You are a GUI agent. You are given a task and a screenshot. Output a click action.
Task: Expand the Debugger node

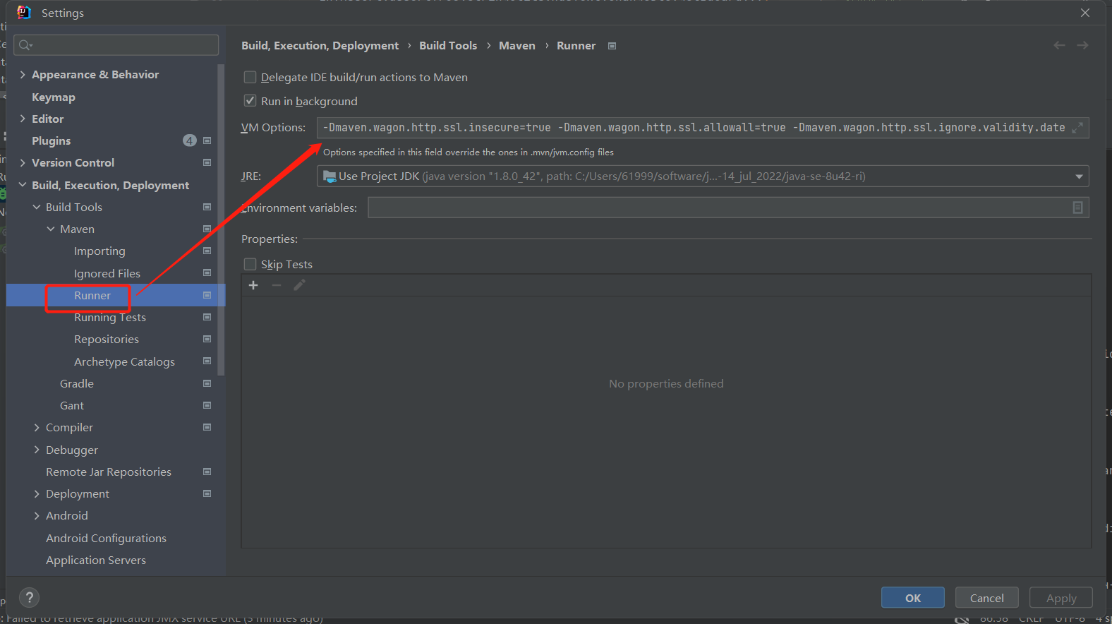click(x=37, y=450)
